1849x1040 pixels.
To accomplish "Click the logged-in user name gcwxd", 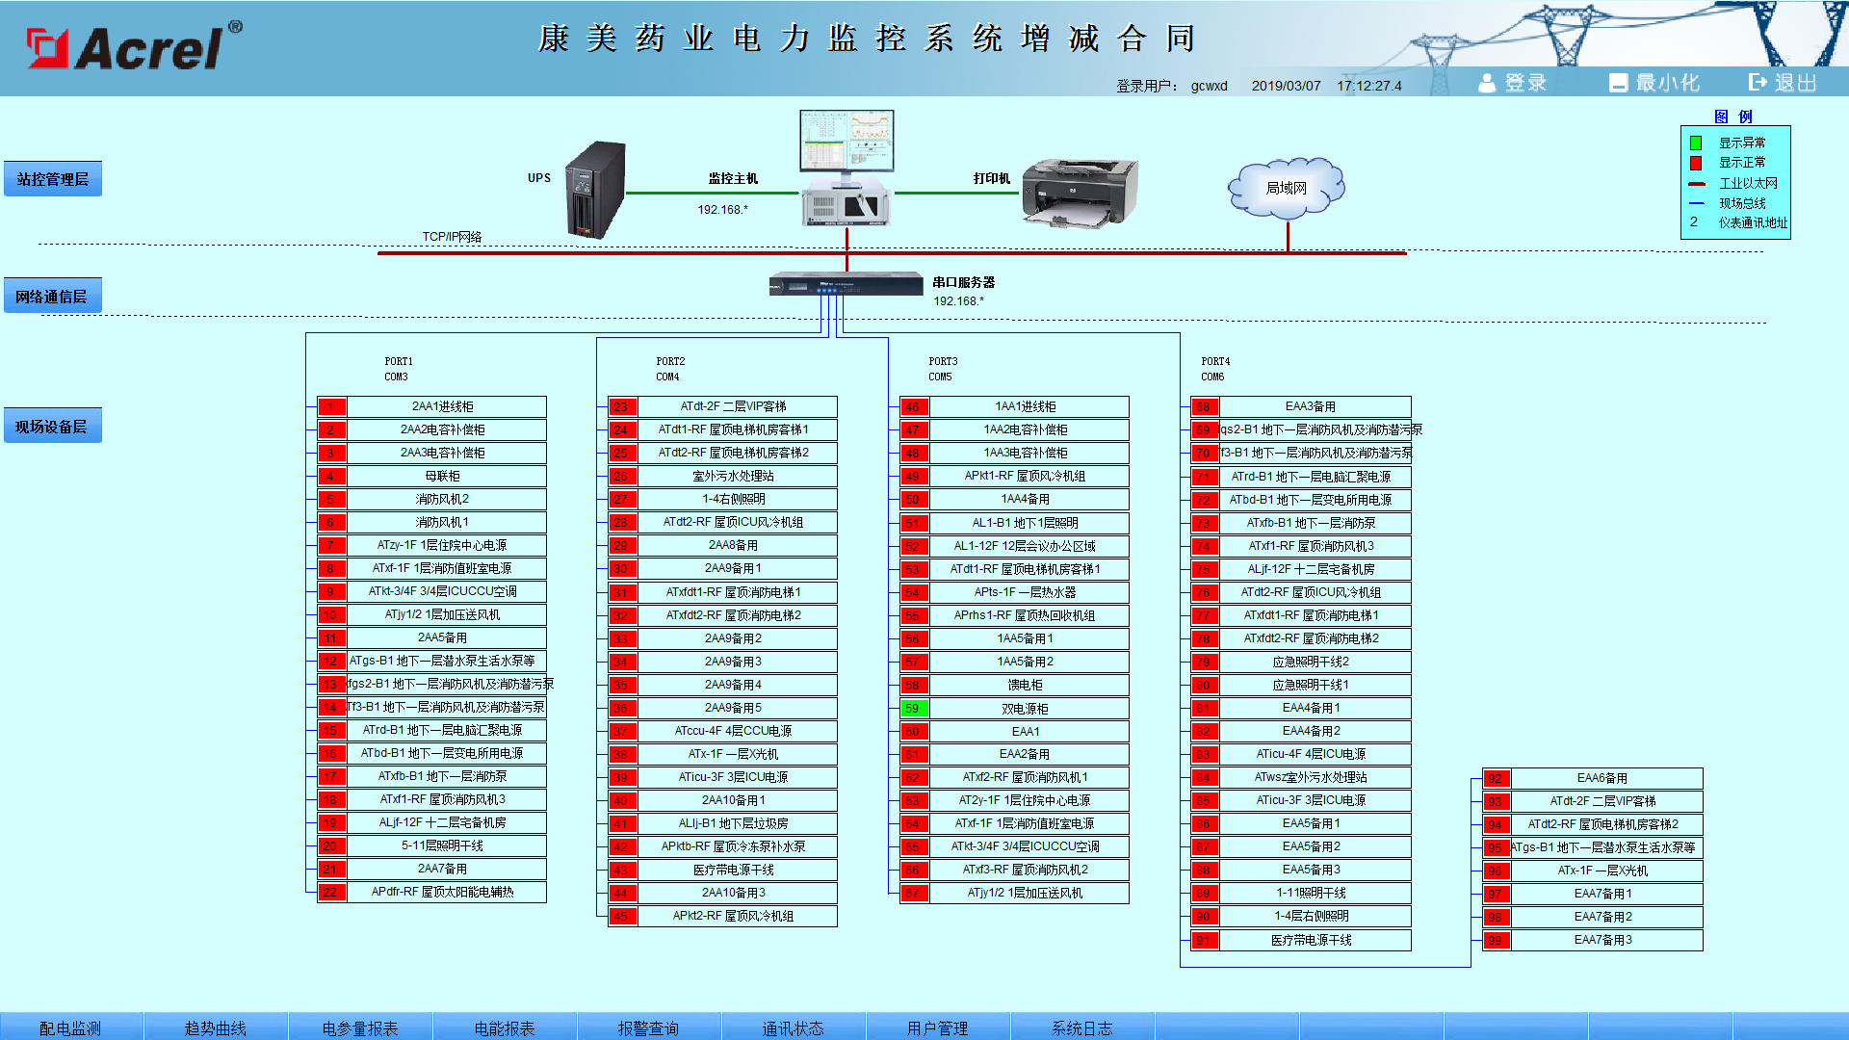I will [1209, 86].
